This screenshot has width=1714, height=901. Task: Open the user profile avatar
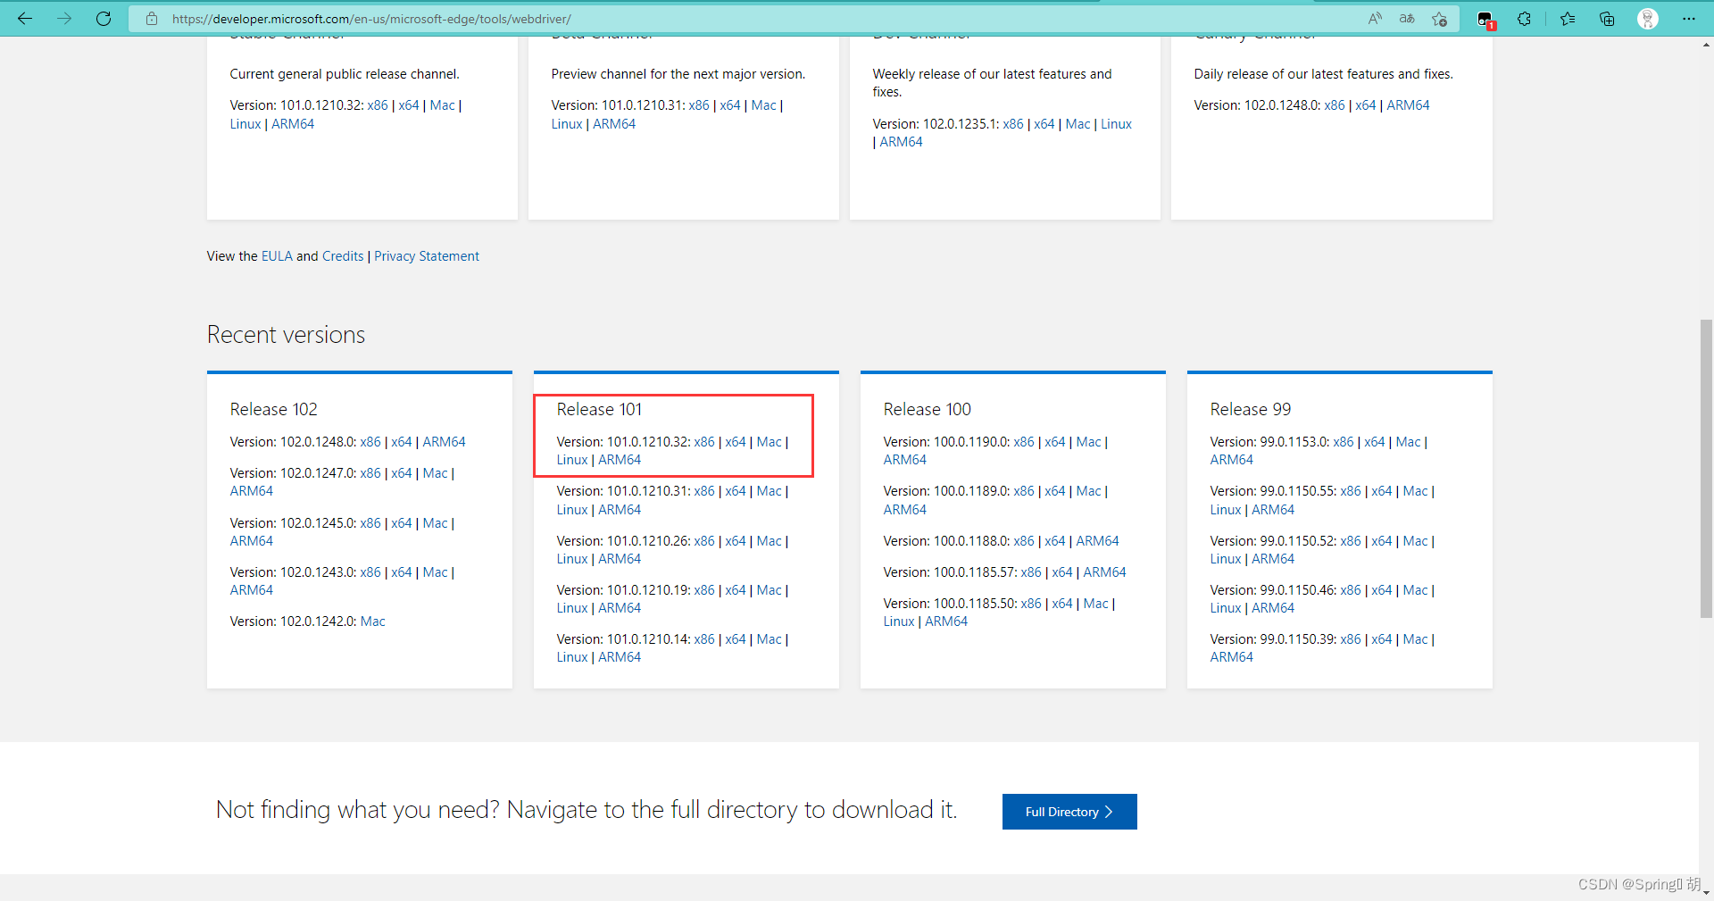1648,19
